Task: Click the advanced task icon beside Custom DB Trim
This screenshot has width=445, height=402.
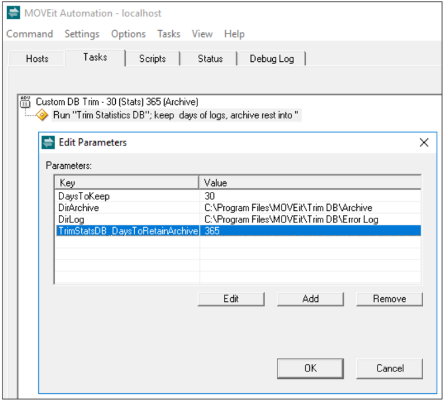Action: click(x=25, y=102)
